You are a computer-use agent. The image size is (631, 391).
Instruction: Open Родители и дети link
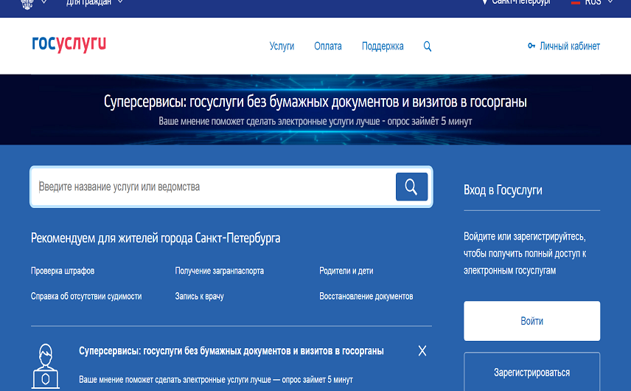346,271
